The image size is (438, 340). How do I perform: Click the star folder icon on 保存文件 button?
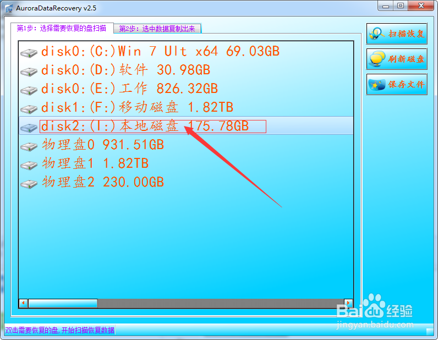[x=377, y=84]
